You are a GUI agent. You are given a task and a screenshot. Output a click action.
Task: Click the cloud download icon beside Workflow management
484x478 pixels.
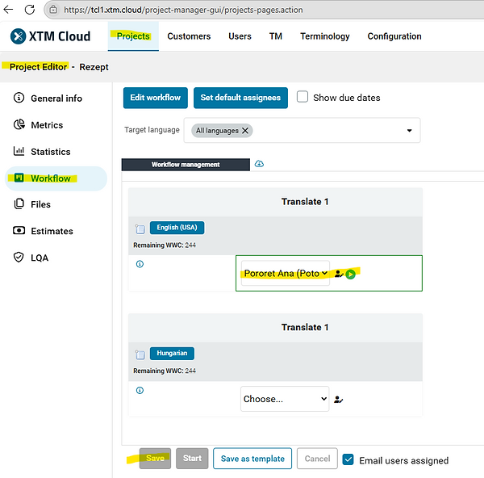pos(259,164)
